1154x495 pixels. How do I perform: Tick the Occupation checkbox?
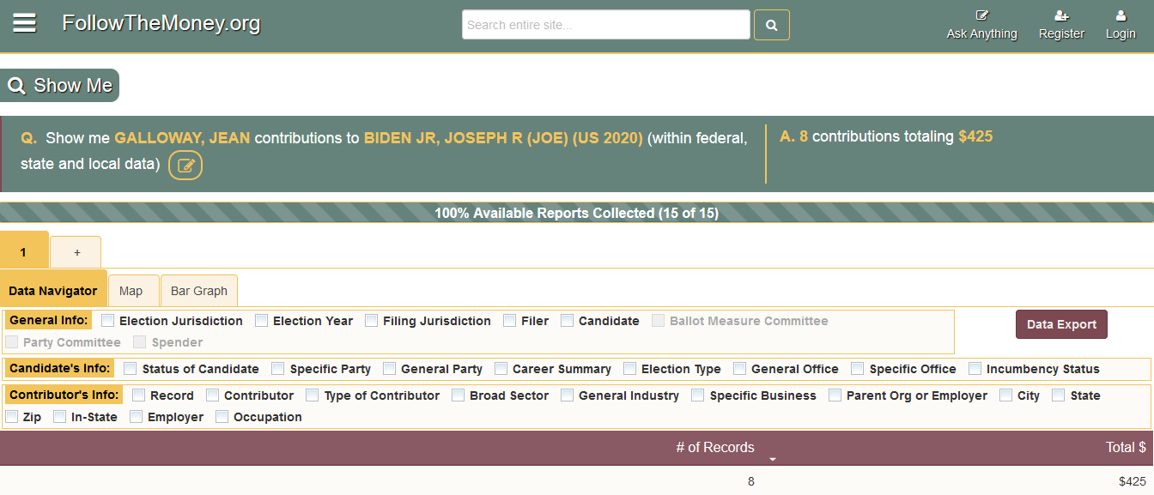click(222, 416)
